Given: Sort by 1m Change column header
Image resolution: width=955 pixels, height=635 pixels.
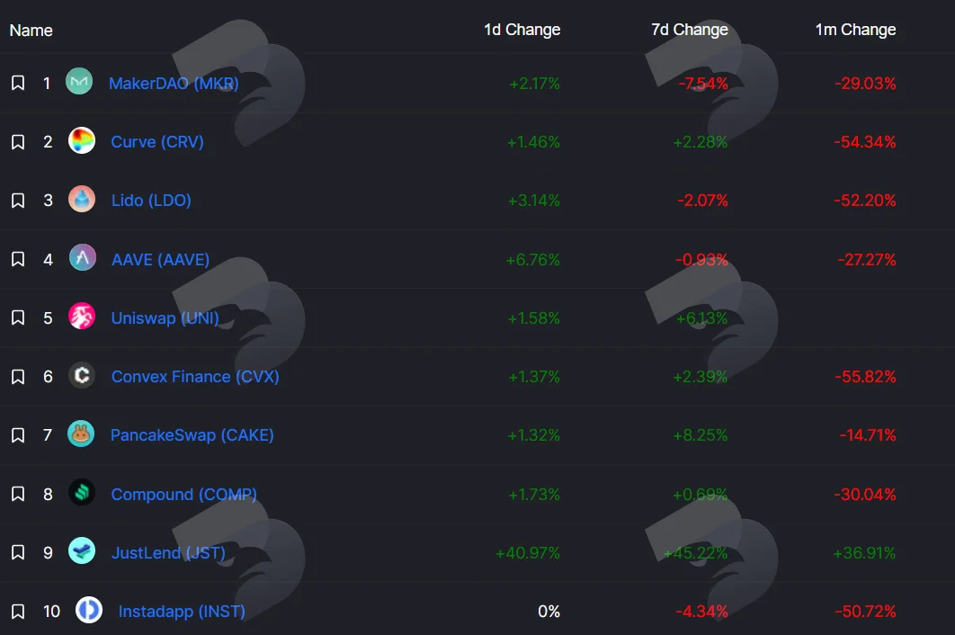Looking at the screenshot, I should click(856, 30).
